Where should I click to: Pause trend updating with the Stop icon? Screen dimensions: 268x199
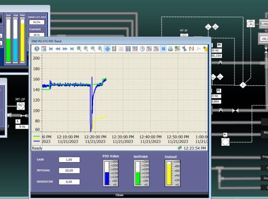tap(164, 49)
